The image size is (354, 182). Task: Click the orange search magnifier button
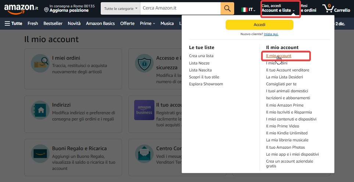[x=227, y=8]
